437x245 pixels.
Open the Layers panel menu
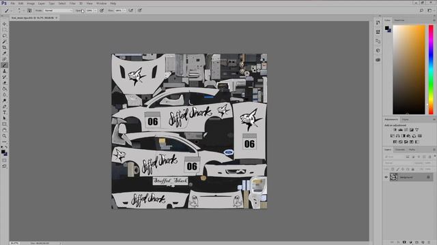click(434, 150)
